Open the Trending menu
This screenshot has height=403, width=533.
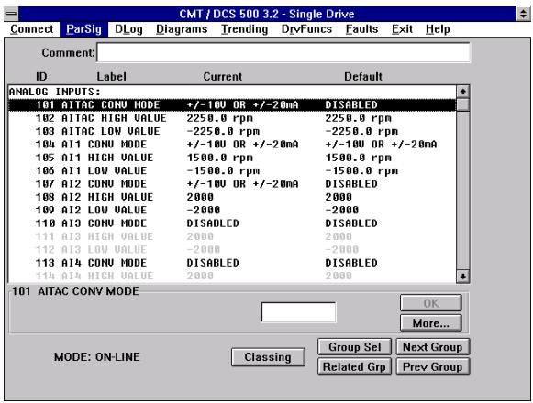pyautogui.click(x=244, y=29)
